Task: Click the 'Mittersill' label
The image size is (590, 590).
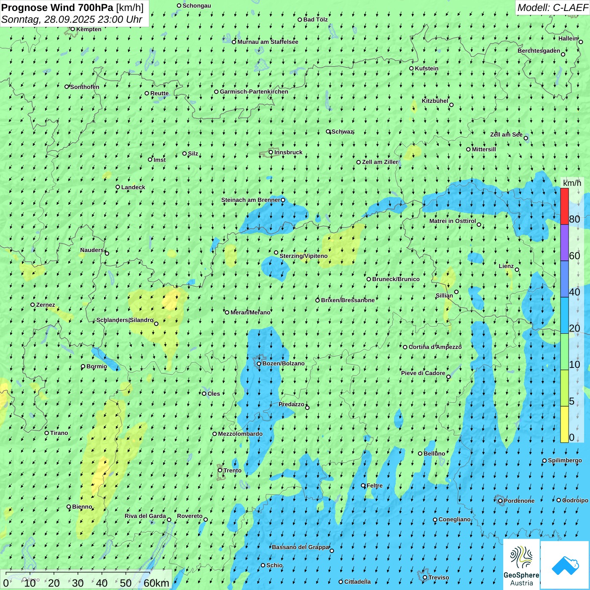Action: (x=484, y=149)
